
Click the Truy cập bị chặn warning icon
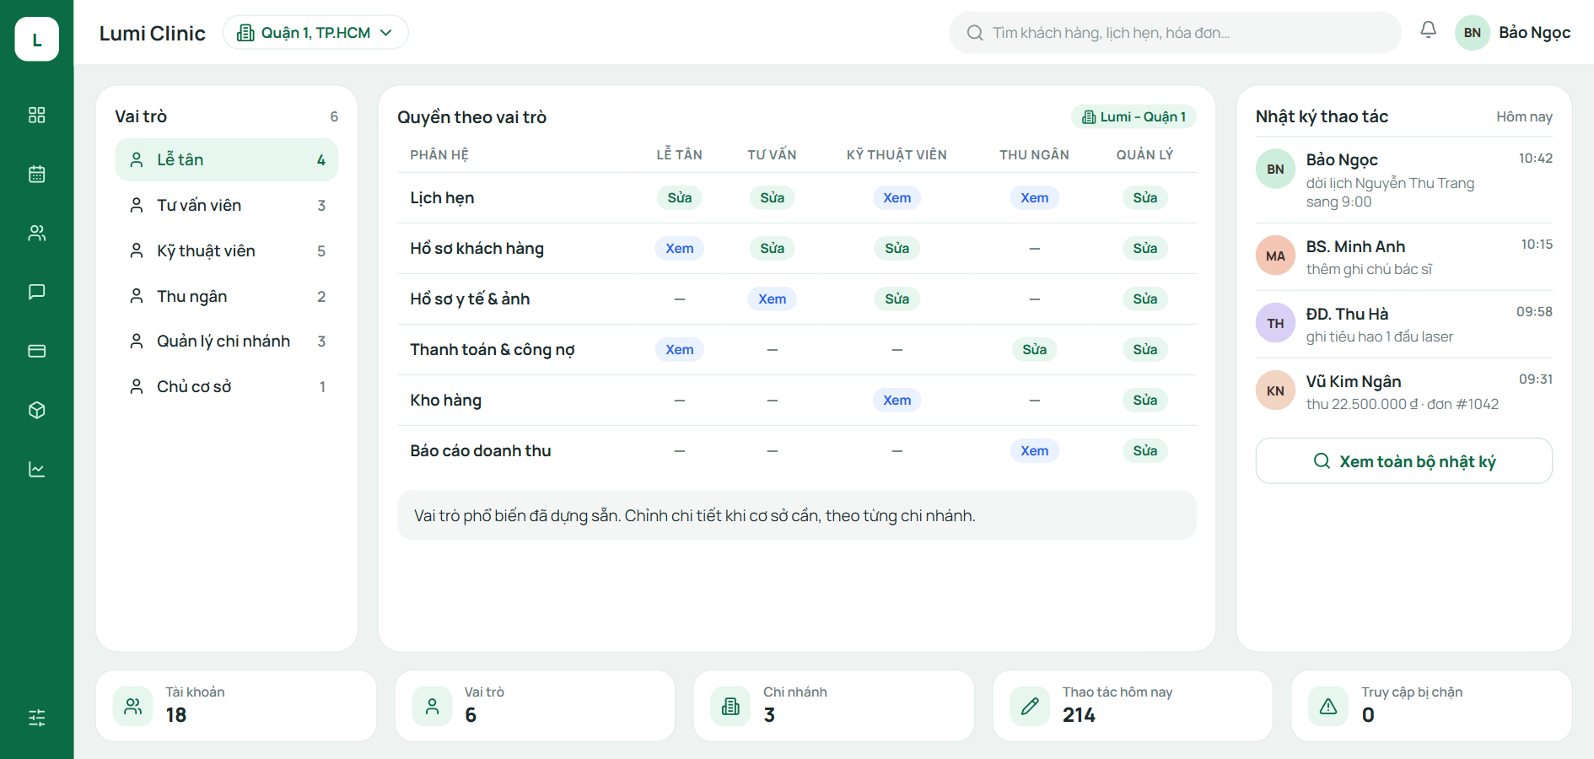[1328, 706]
